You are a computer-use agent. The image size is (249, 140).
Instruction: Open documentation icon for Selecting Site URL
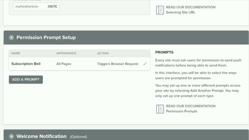pyautogui.click(x=160, y=10)
